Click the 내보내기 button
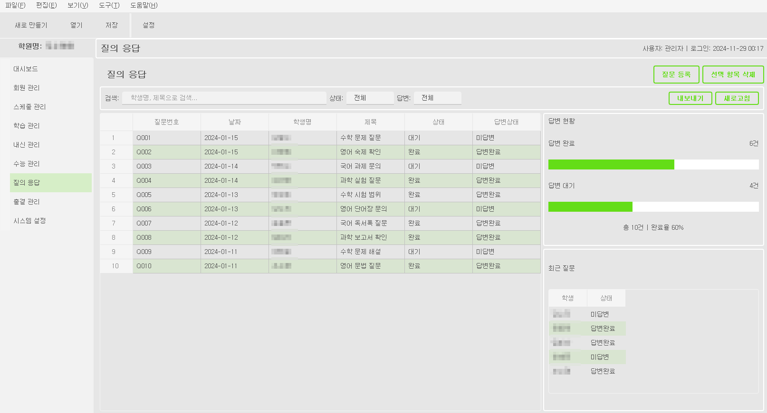 [x=690, y=98]
